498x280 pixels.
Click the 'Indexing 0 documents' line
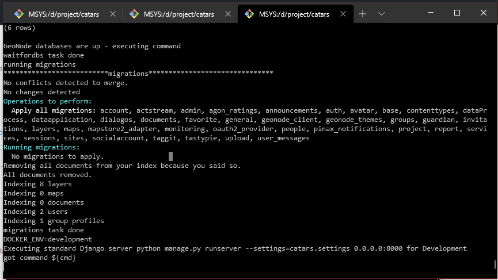[44, 202]
